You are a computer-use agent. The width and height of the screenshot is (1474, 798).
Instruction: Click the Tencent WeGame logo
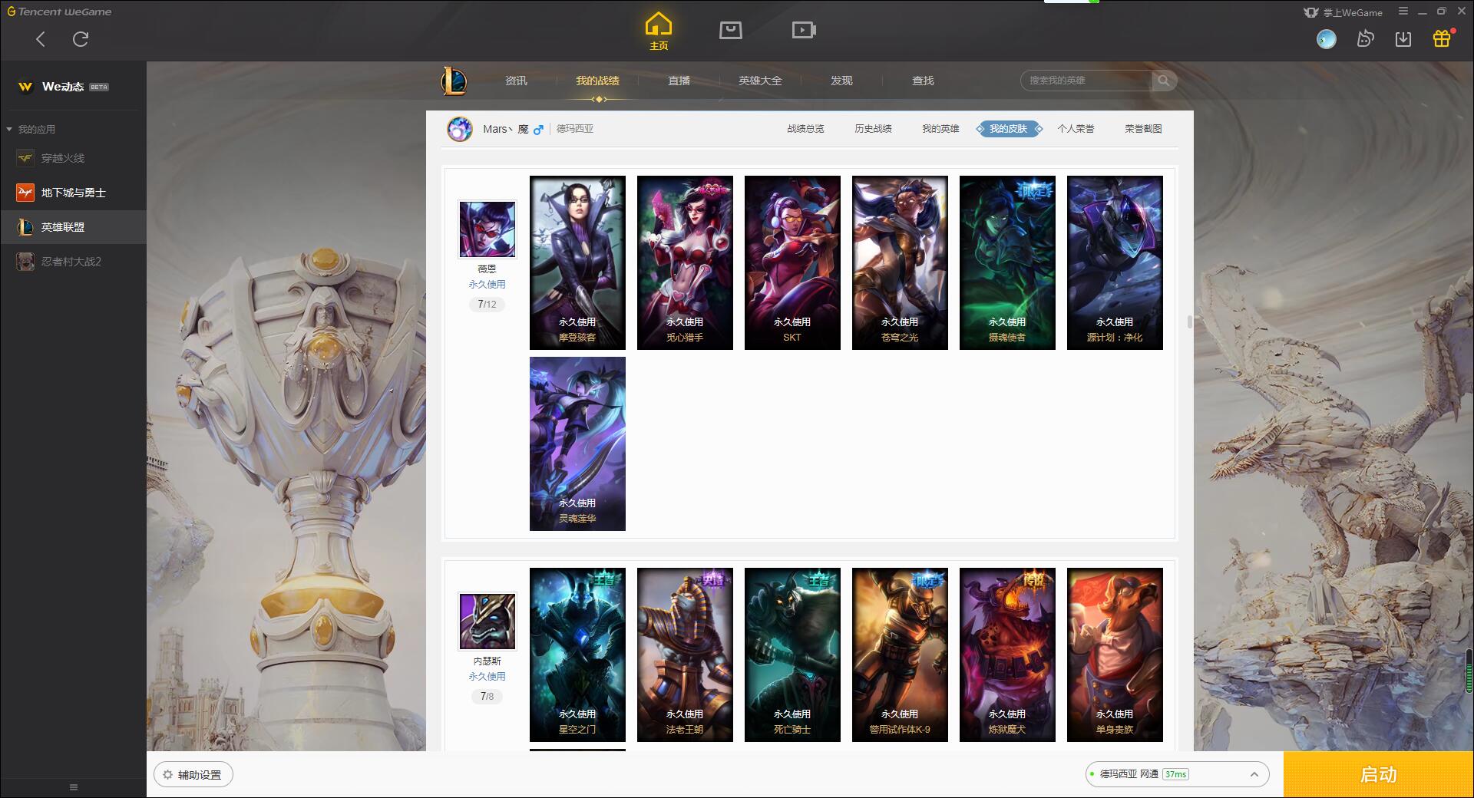click(59, 12)
